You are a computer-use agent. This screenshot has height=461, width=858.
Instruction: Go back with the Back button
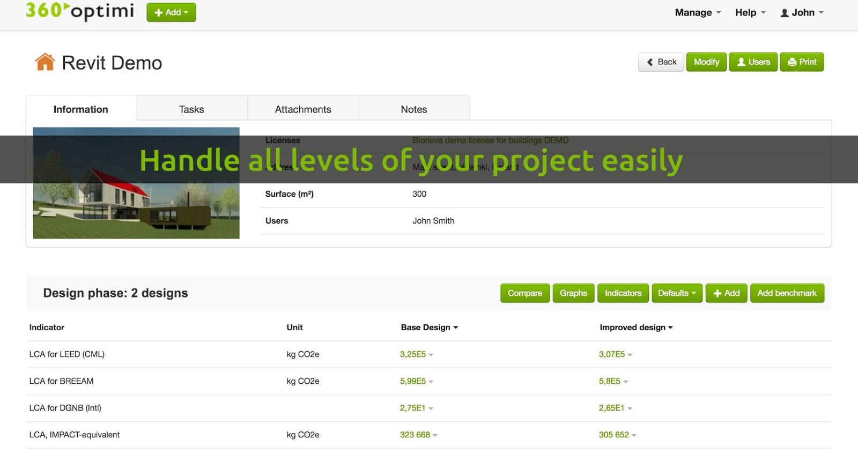tap(661, 62)
